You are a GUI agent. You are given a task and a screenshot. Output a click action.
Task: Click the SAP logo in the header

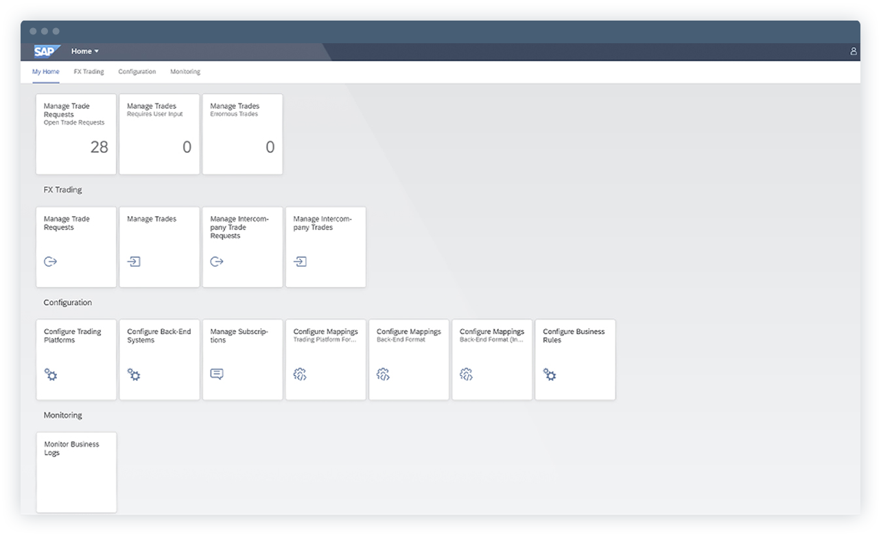click(x=45, y=51)
